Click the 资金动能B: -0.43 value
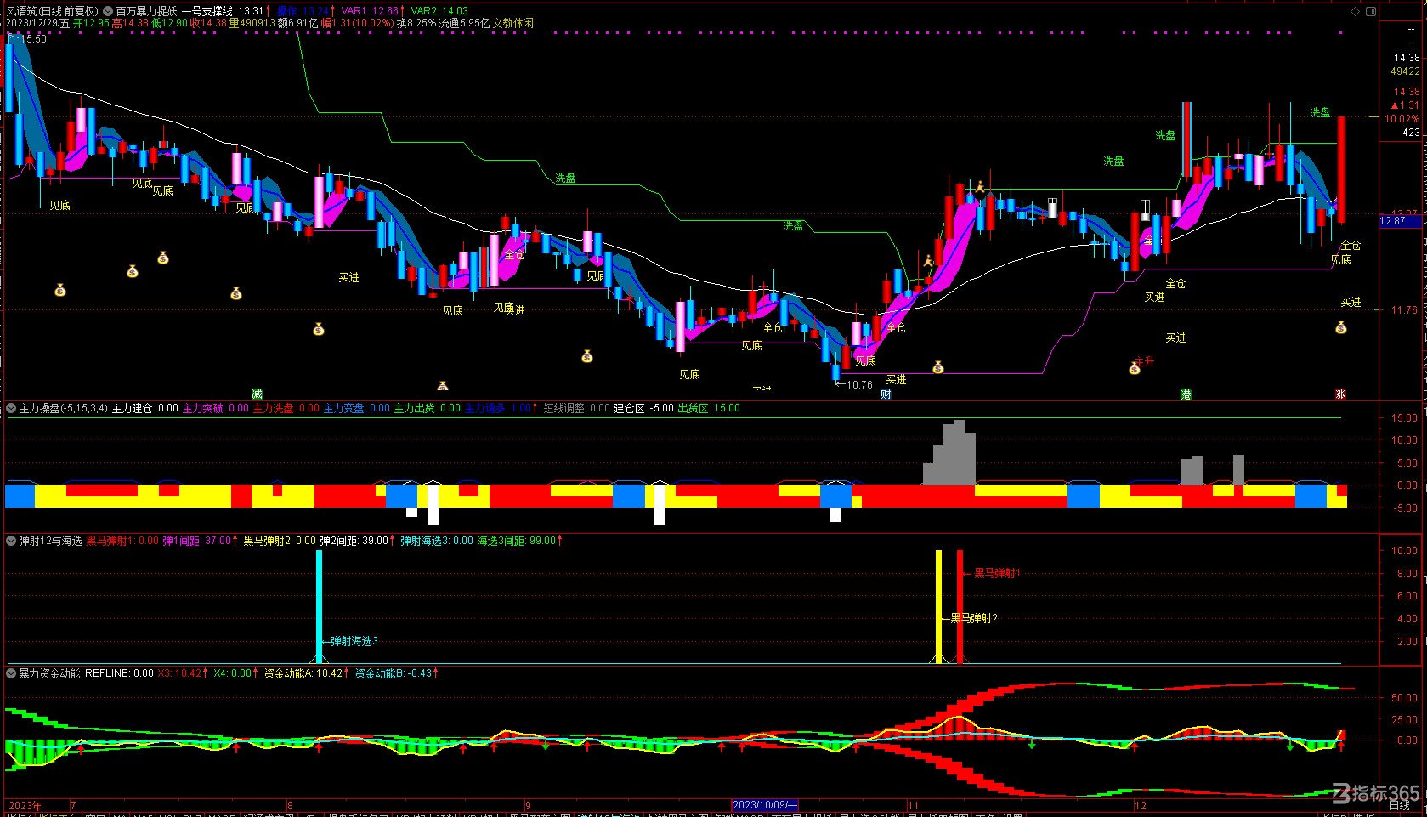Screen dimensions: 1427x817 click(x=394, y=673)
